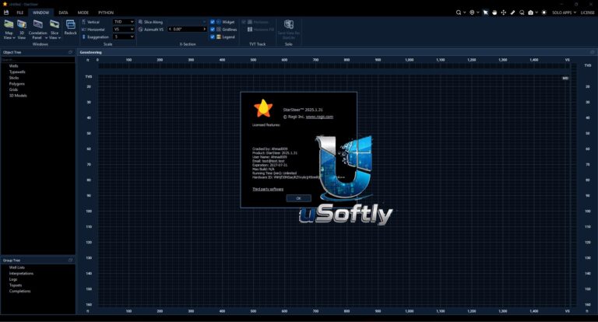Uncheck the Widget checkbox
The width and height of the screenshot is (598, 322).
(213, 22)
